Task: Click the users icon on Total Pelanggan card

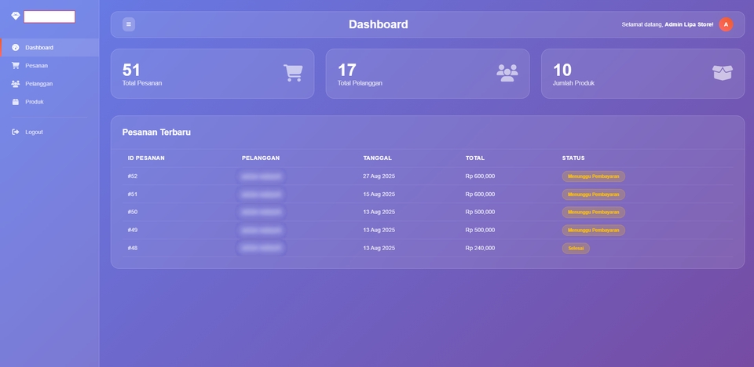Action: coord(507,73)
